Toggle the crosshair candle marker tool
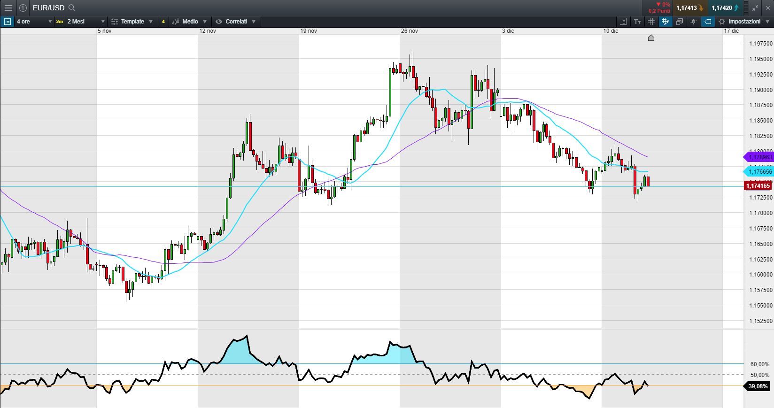Viewport: 774px width, 408px height. point(694,22)
